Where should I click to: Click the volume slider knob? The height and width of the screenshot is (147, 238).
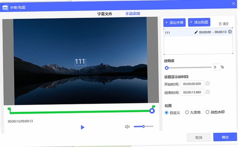coord(143,126)
